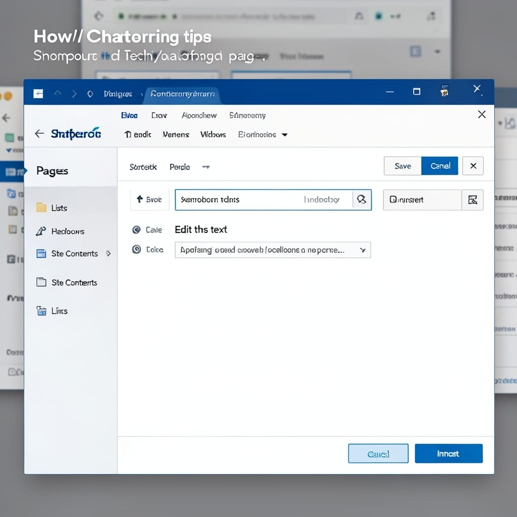This screenshot has width=517, height=517.
Task: Click the Snitperot logo
Action: click(x=76, y=133)
